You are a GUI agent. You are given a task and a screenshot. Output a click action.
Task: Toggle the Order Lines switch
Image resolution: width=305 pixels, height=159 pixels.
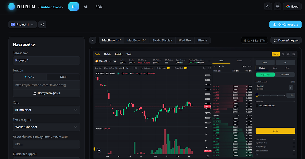tap(168, 68)
